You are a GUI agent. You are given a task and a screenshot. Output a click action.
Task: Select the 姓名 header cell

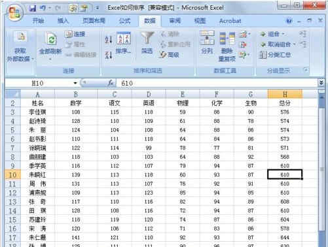coord(37,103)
